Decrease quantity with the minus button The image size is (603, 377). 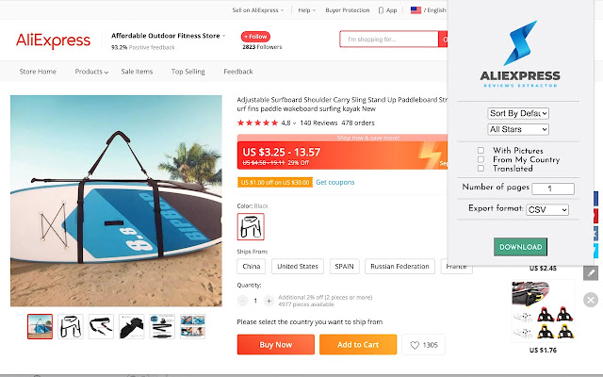[x=242, y=301]
